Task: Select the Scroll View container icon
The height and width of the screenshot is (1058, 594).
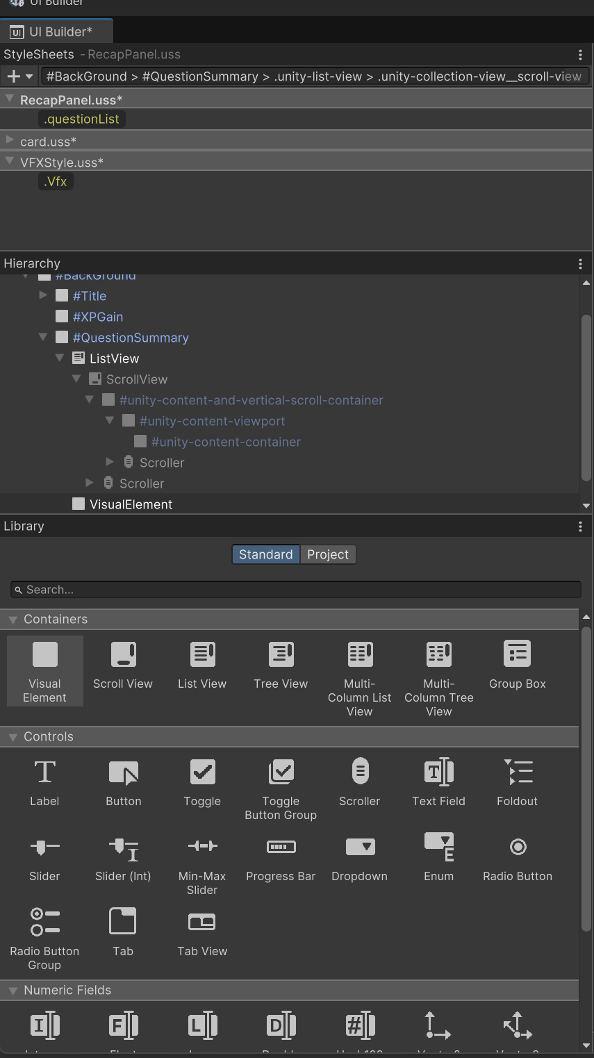Action: coord(123,654)
